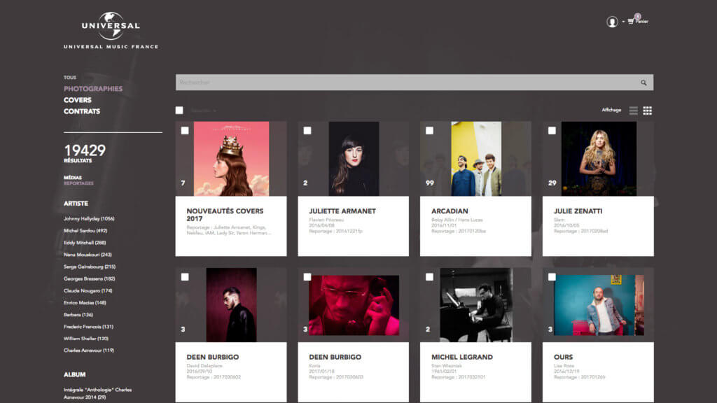This screenshot has width=717, height=403.
Task: Open the pink crowned woman cover thumbnail
Action: (x=231, y=159)
